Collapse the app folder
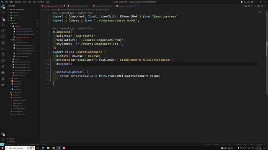268x150 pixels. pos(15,23)
